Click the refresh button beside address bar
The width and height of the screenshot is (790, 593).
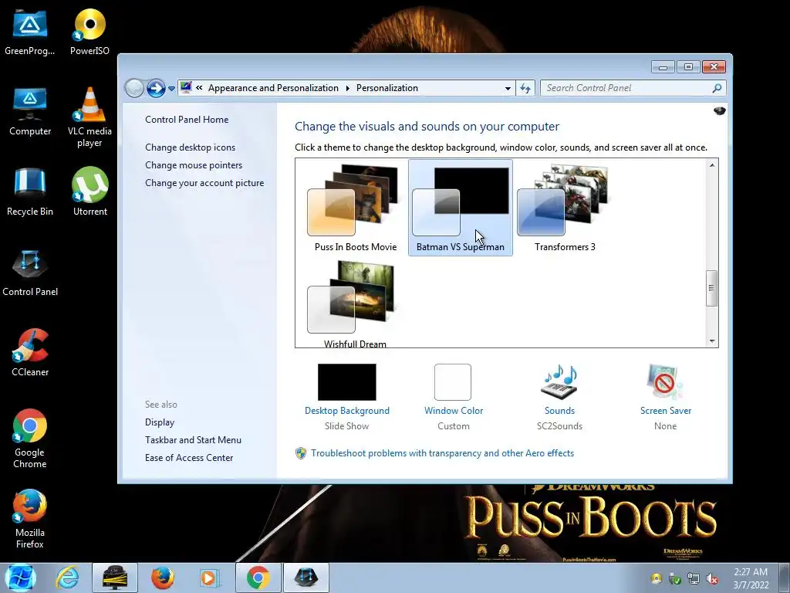(x=525, y=88)
